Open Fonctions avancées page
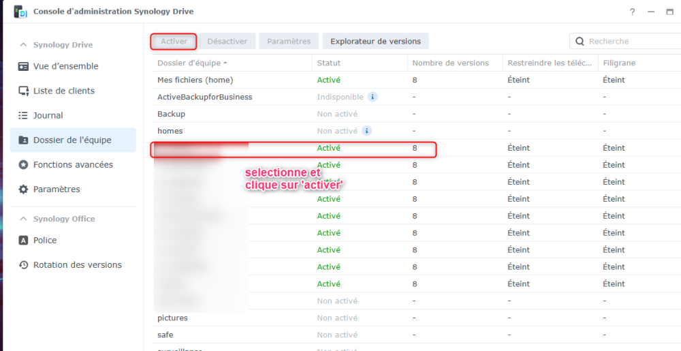Screen dimensions: 681x351 tap(73, 165)
